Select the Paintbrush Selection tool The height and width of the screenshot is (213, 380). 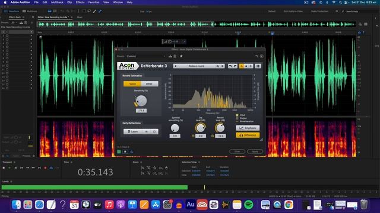(94, 11)
